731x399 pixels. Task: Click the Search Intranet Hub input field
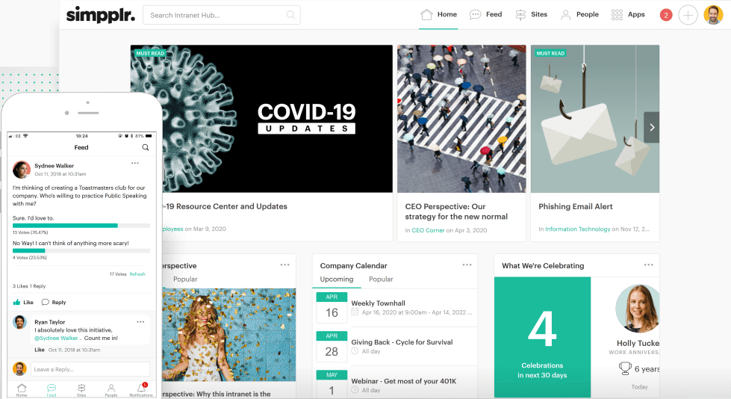(x=213, y=15)
